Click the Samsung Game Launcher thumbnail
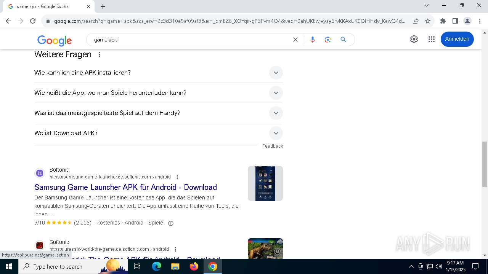This screenshot has height=274, width=488. point(265,183)
